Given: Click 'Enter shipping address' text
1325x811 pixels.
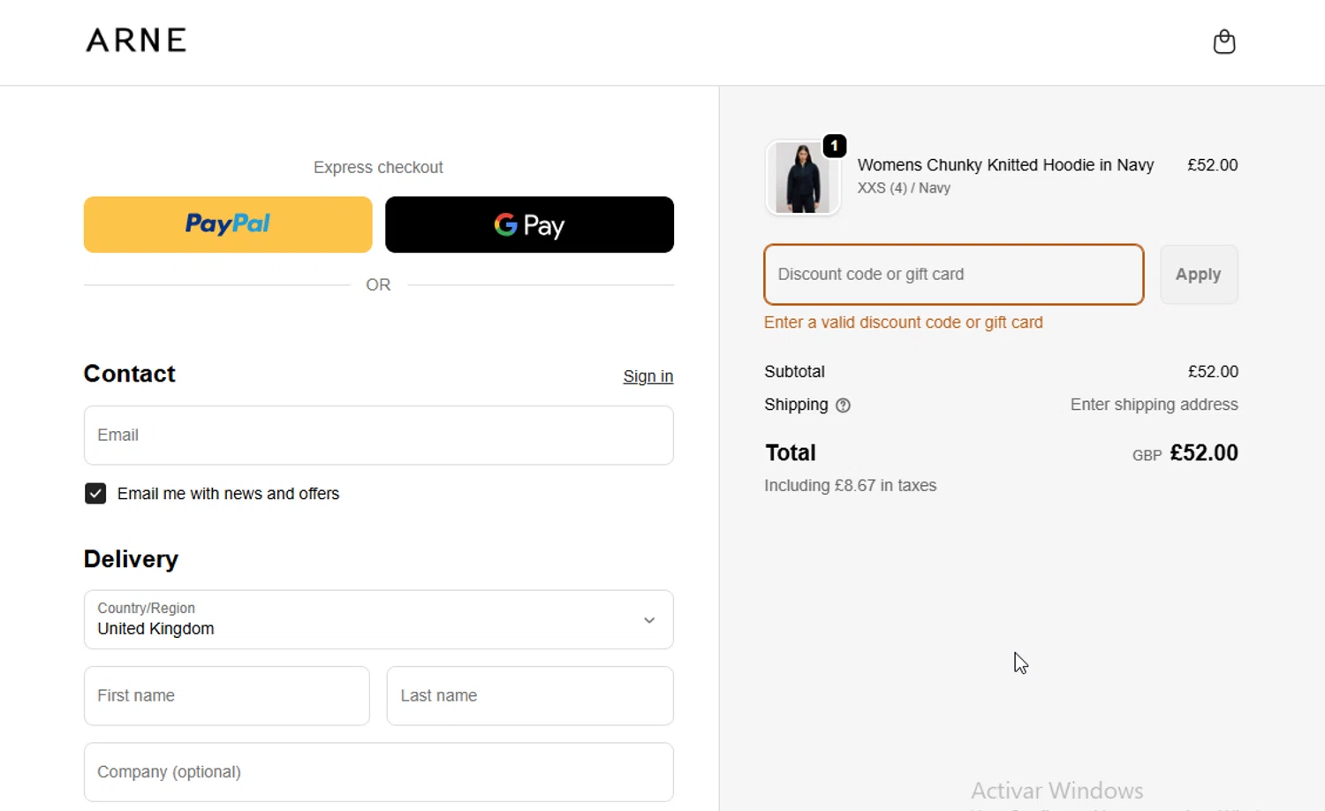Looking at the screenshot, I should (x=1154, y=405).
